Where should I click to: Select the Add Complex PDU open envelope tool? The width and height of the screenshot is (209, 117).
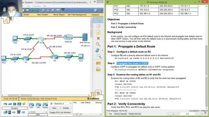click(98, 69)
